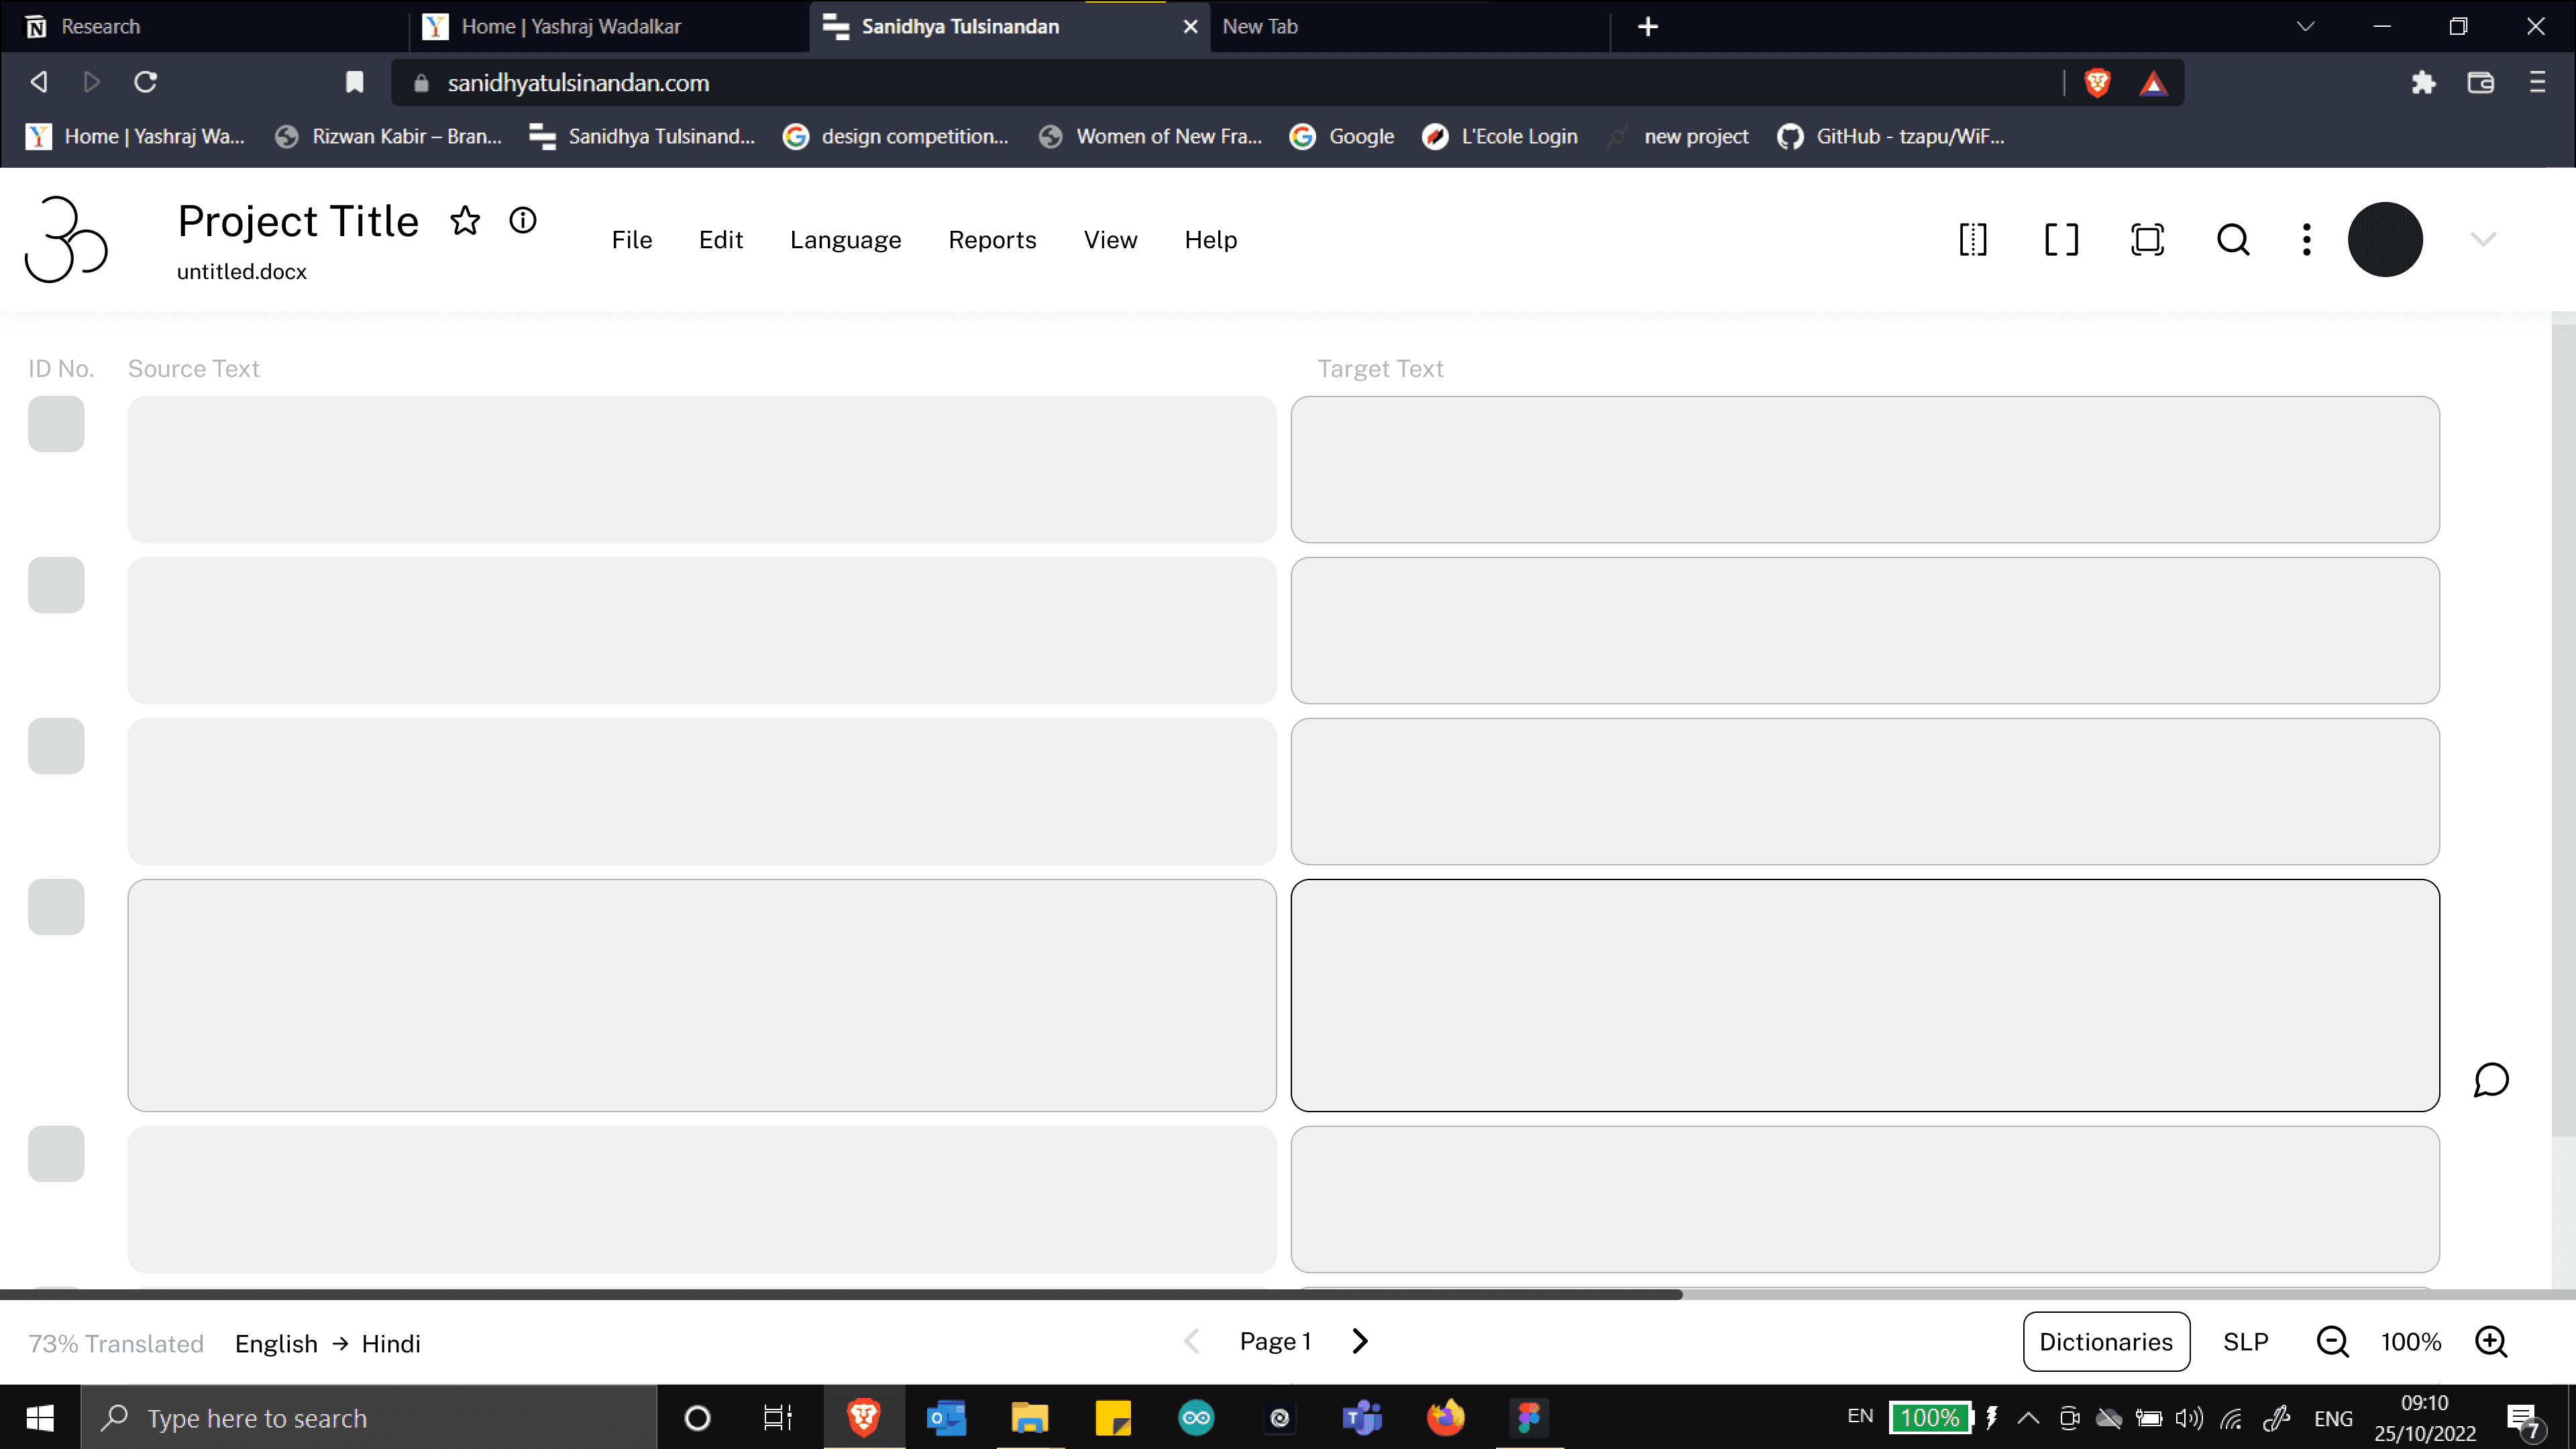2576x1449 pixels.
Task: Open the three-dot more options menu
Action: 2307,240
